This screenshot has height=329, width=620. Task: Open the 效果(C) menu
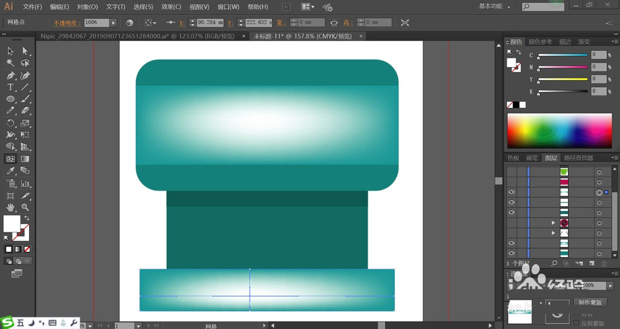pos(171,7)
